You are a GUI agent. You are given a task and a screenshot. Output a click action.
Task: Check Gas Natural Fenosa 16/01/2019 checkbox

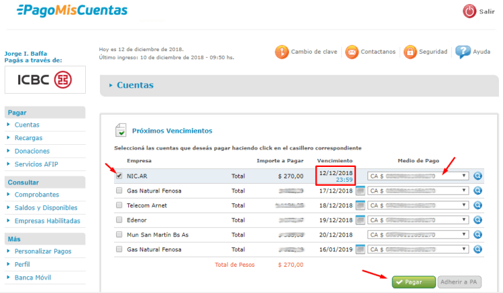[119, 249]
